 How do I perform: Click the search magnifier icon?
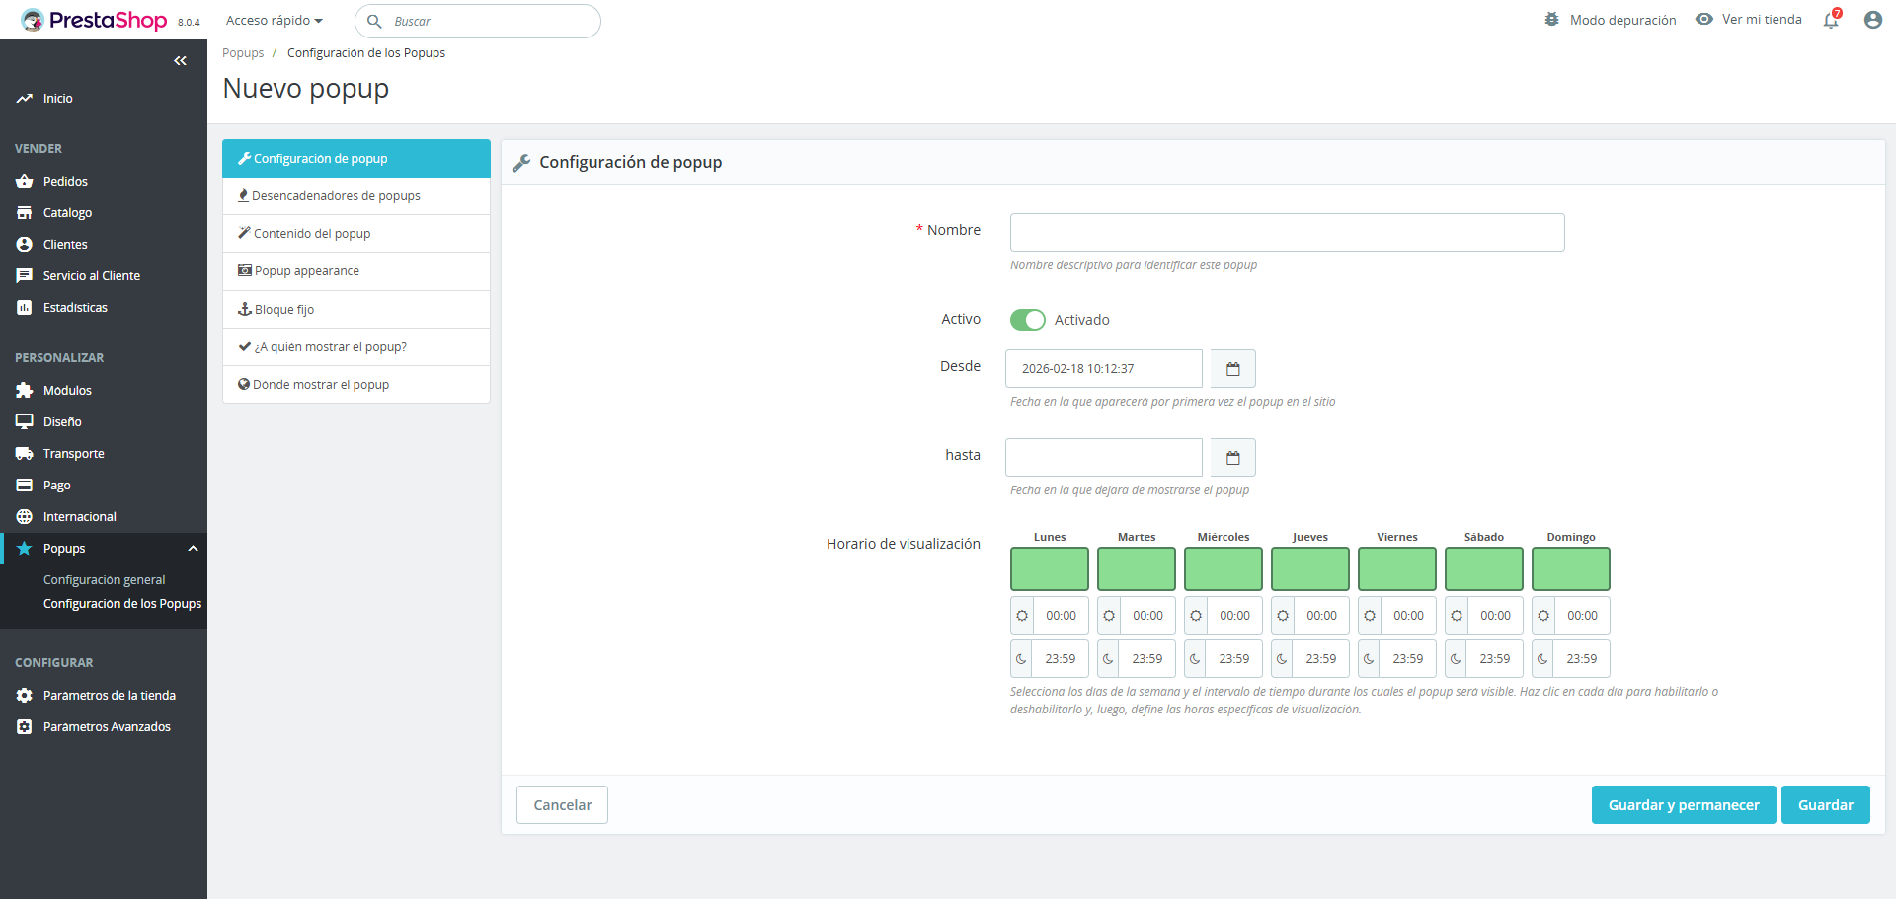(374, 21)
